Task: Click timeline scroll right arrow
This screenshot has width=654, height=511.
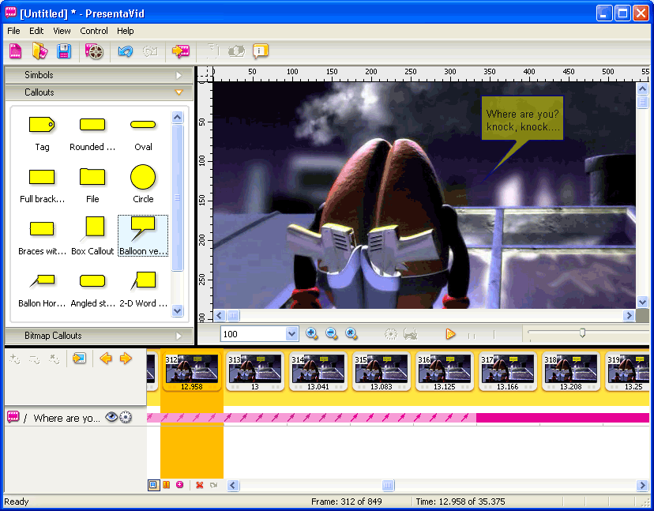Action: tap(642, 485)
